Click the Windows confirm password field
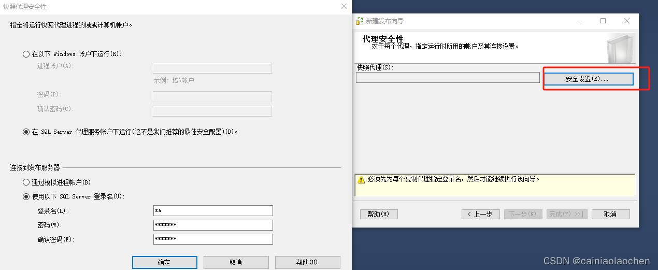 pyautogui.click(x=212, y=111)
